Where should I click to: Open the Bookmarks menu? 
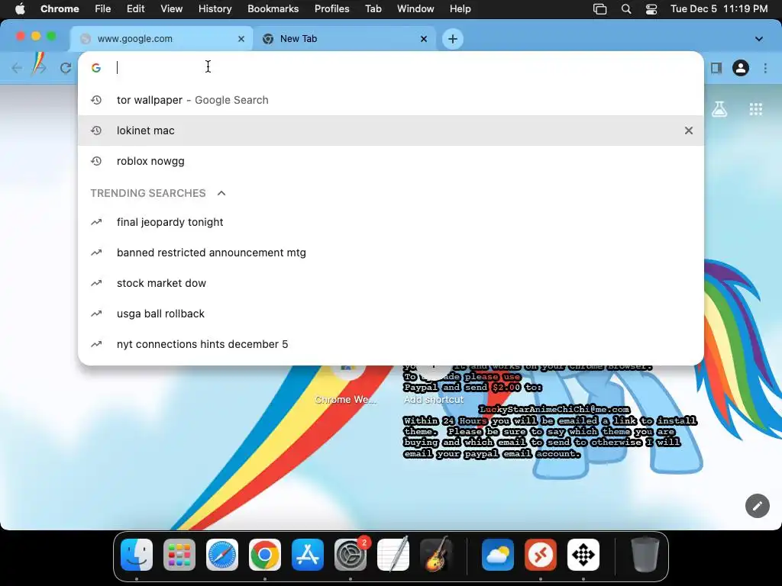click(x=273, y=9)
